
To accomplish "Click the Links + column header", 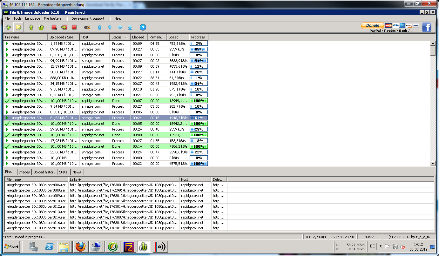I will (123, 179).
